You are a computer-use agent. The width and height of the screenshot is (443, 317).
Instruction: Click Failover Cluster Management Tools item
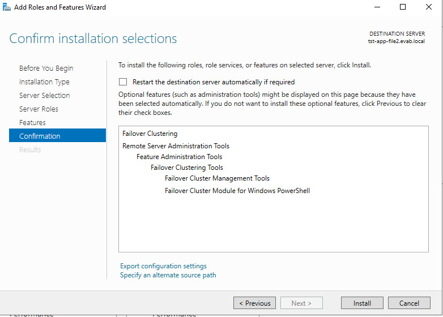(x=217, y=178)
